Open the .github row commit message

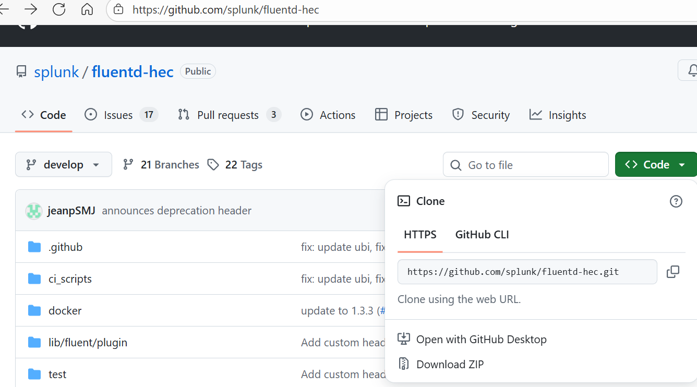tap(343, 247)
